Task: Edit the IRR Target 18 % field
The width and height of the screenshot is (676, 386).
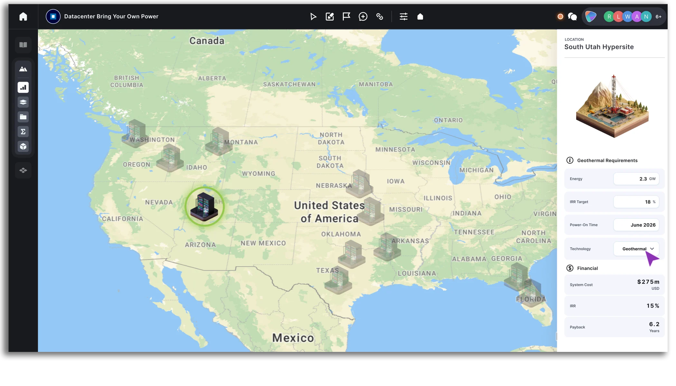Action: click(x=636, y=202)
